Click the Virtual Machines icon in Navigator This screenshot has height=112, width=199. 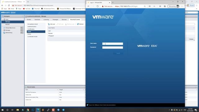[x=4, y=28]
